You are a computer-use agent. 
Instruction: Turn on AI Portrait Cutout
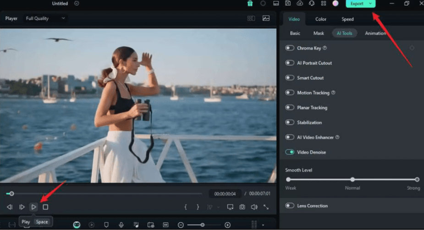coord(290,63)
